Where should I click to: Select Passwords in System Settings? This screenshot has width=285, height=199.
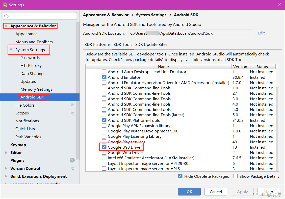(30, 57)
